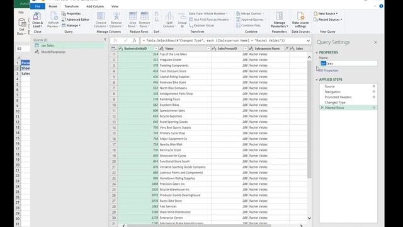Switch to the View tab
The image size is (403, 227).
pyautogui.click(x=115, y=6)
